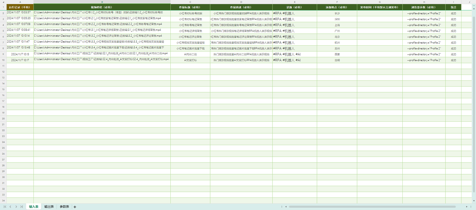This screenshot has height=210, width=476.
Task: Click the 添加地点（必填） header cell
Action: [337, 7]
